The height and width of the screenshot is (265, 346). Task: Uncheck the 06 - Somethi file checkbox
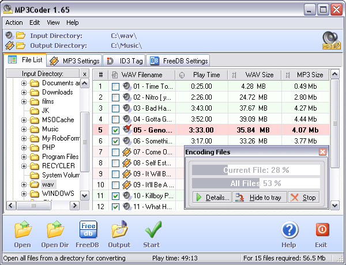click(116, 141)
